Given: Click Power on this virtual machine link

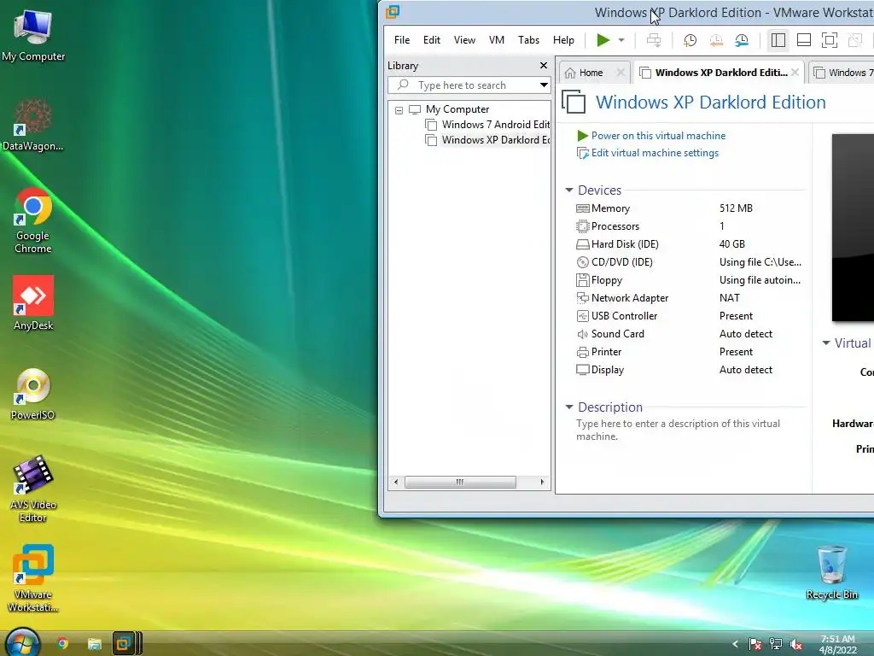Looking at the screenshot, I should [658, 136].
